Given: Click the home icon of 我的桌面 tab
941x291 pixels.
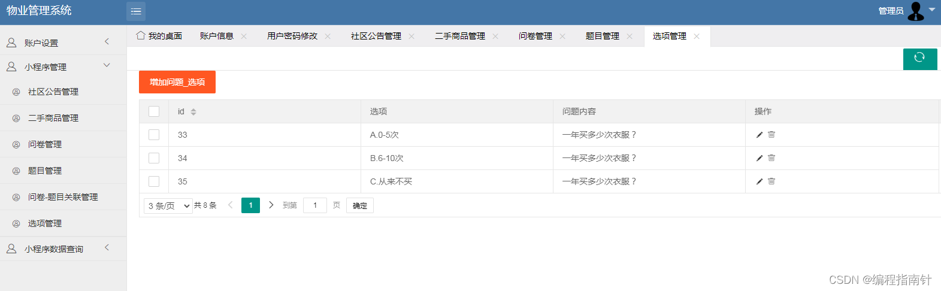Looking at the screenshot, I should [x=141, y=35].
